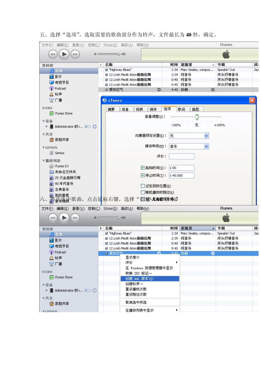Click the play button in the upper iTunes window
Screen dimensions: 261x370
64,54
